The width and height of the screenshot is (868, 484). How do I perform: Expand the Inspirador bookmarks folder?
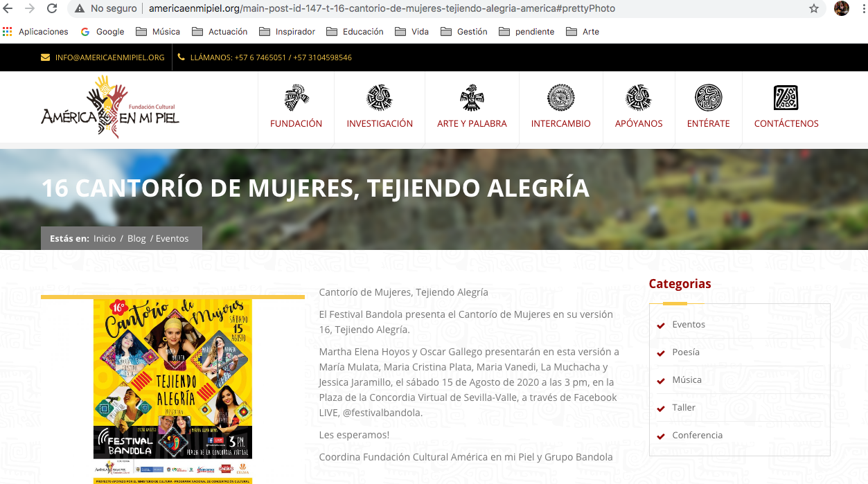[287, 32]
